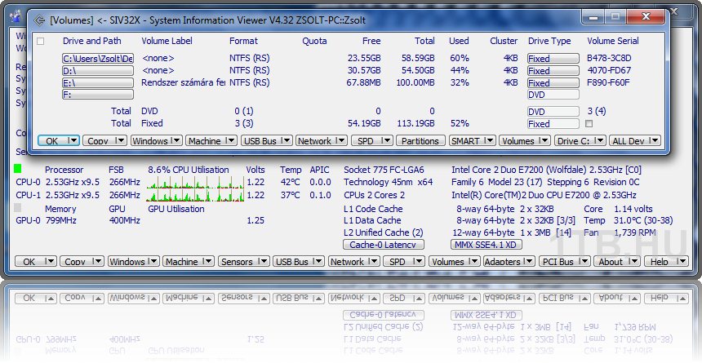Image resolution: width=702 pixels, height=363 pixels.
Task: Open the Sensors dropdown button
Action: coord(244,261)
